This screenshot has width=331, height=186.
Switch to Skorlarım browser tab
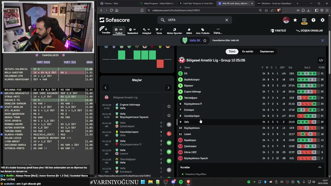click(275, 3)
